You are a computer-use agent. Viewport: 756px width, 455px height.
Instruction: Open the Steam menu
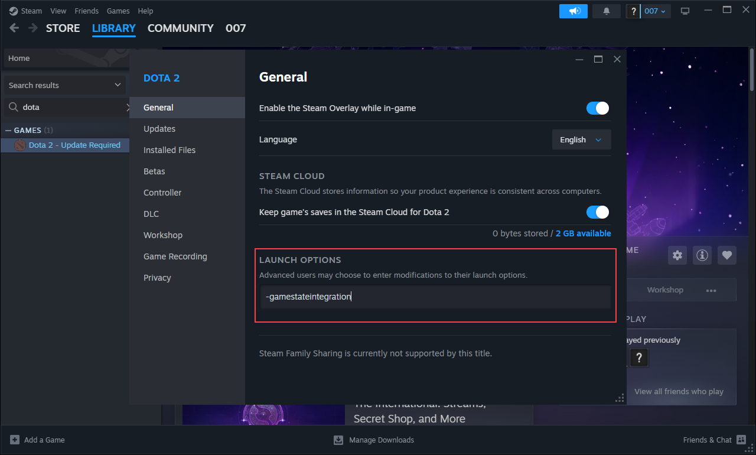click(x=31, y=11)
